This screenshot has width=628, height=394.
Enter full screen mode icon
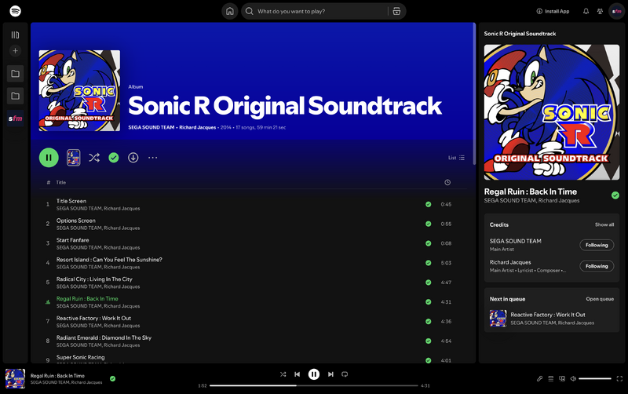click(x=619, y=379)
